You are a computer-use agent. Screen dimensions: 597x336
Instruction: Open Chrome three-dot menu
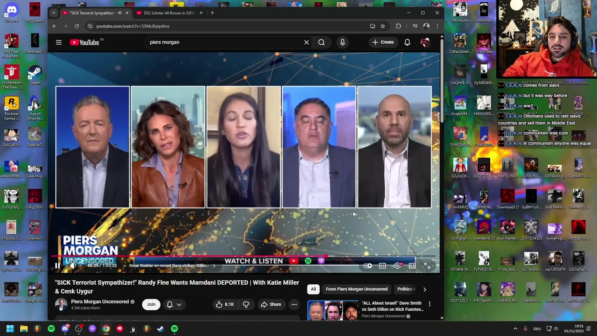tap(437, 26)
